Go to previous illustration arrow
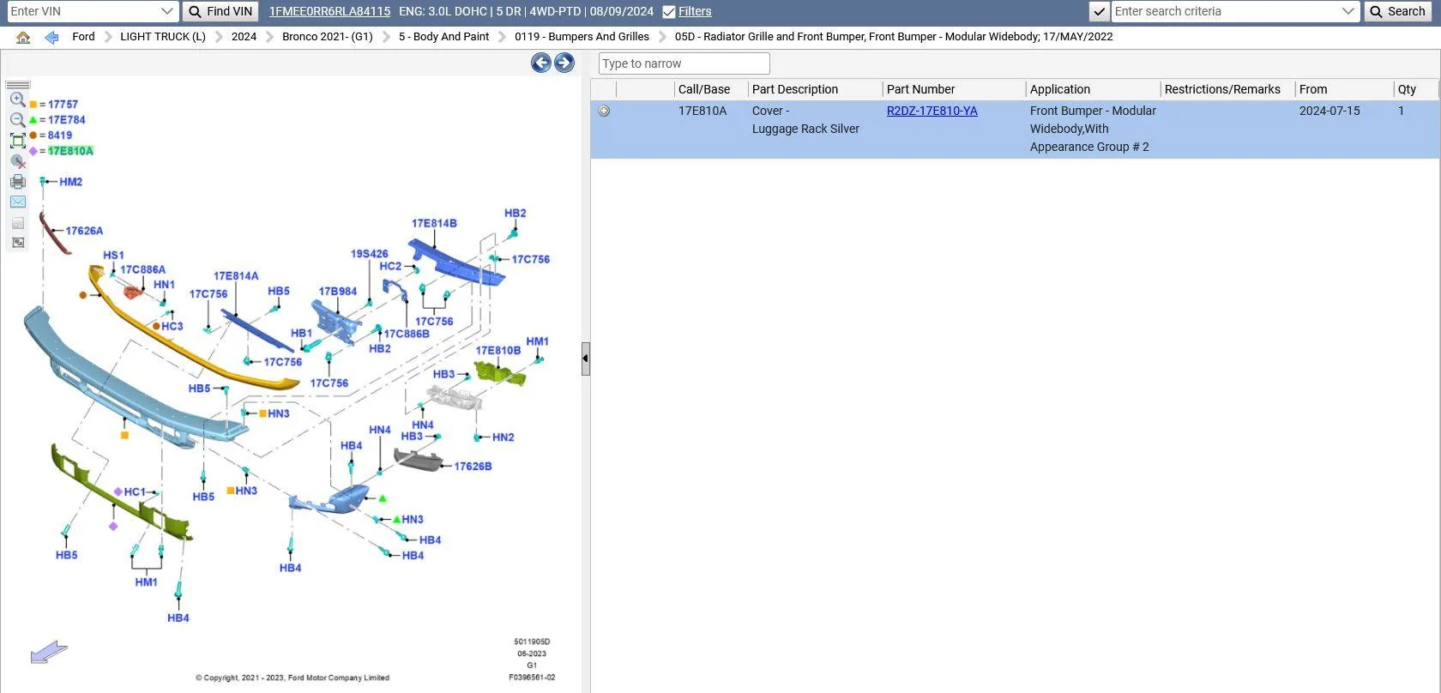 coord(540,63)
